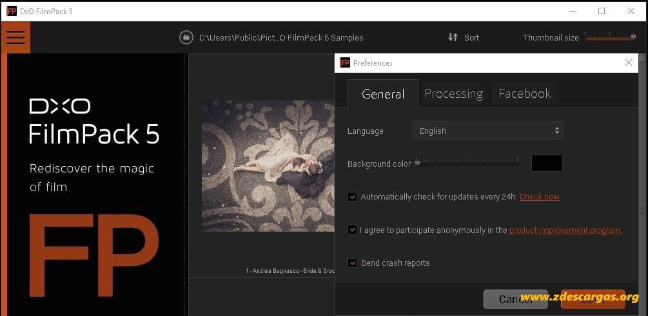The height and width of the screenshot is (316, 648).
Task: Click the black background color swatch
Action: [547, 163]
